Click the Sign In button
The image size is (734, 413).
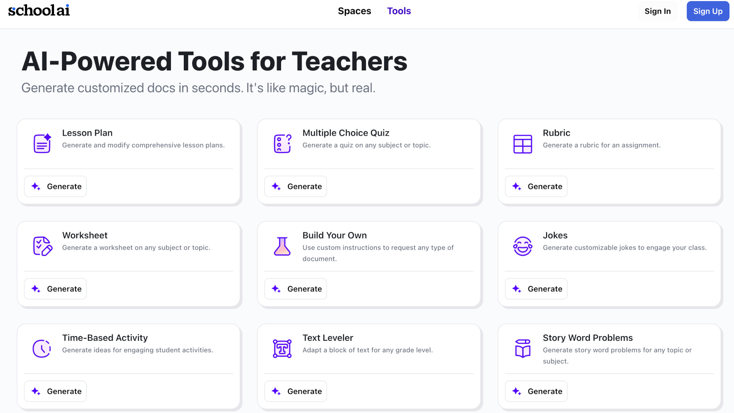pyautogui.click(x=658, y=11)
